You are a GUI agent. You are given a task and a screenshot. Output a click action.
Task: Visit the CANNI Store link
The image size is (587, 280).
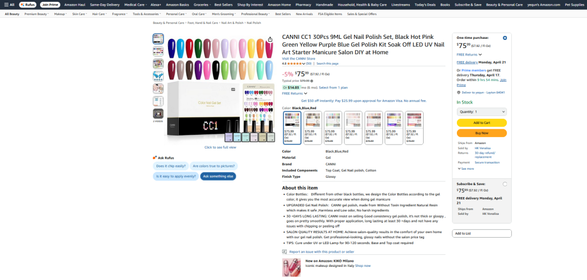(298, 59)
